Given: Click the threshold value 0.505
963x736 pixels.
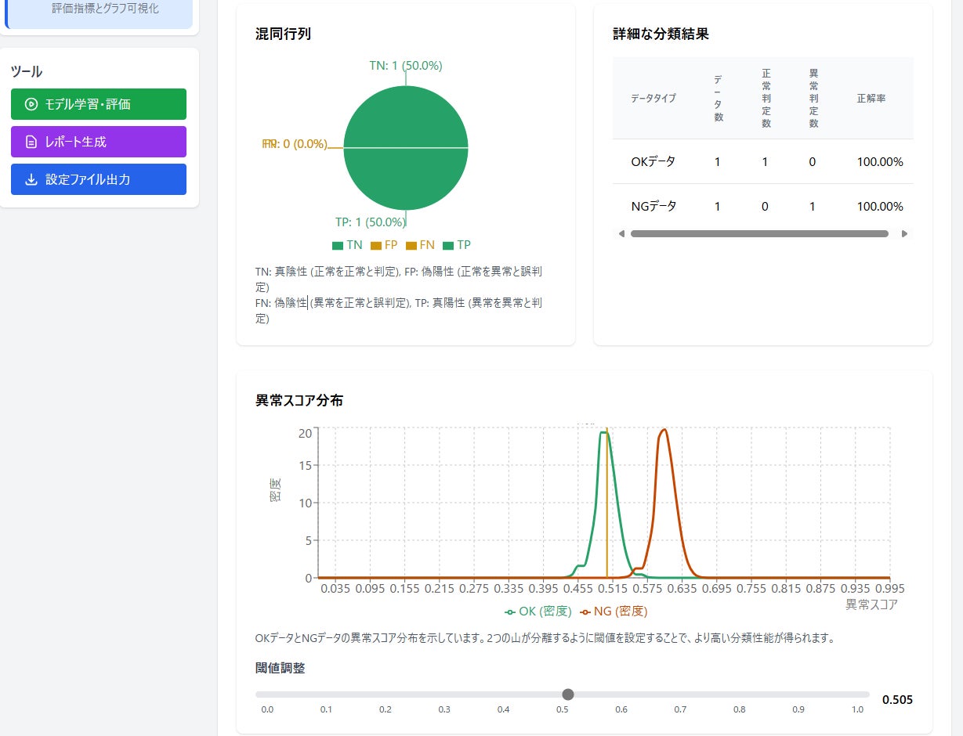Looking at the screenshot, I should (x=897, y=700).
